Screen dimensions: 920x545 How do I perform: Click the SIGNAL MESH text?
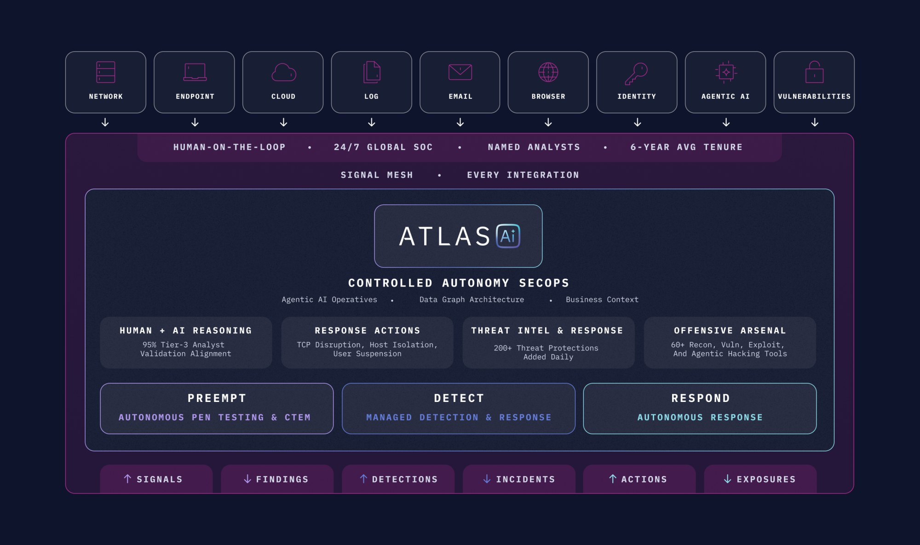(377, 175)
